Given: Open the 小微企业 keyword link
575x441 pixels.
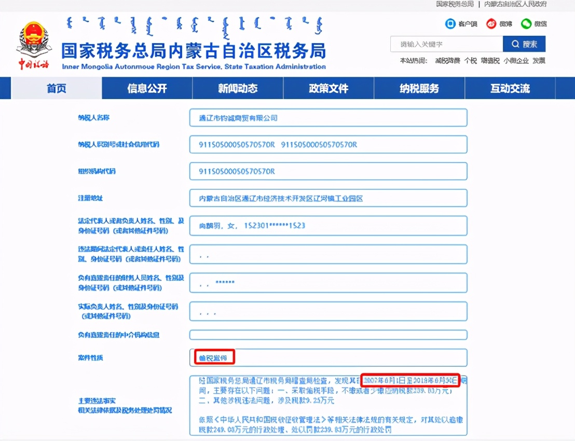Looking at the screenshot, I should tap(516, 60).
